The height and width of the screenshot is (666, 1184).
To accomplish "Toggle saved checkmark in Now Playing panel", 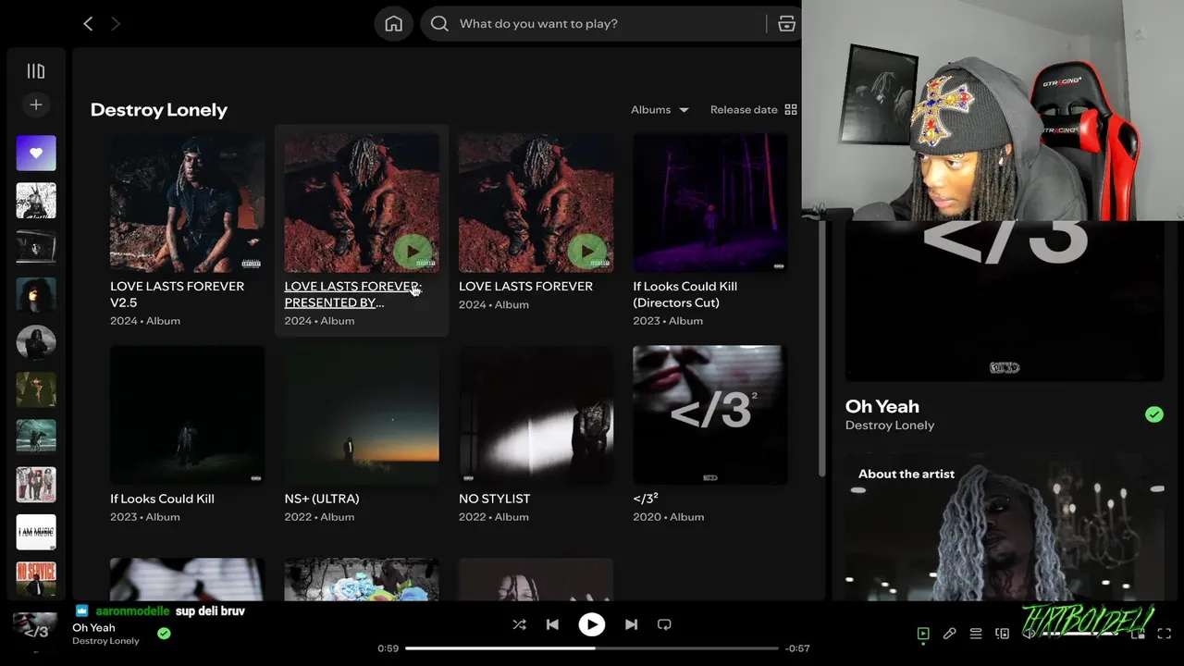I will tap(1154, 414).
